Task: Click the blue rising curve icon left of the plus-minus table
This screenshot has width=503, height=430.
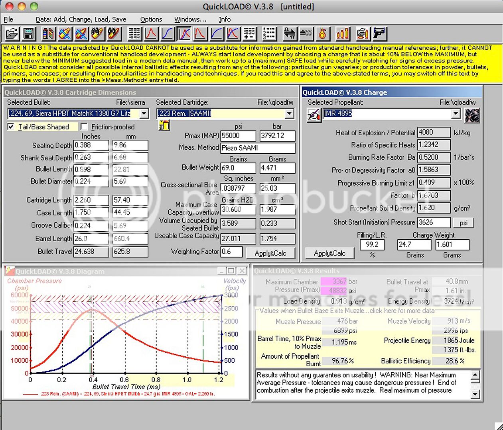Action: tap(217, 33)
